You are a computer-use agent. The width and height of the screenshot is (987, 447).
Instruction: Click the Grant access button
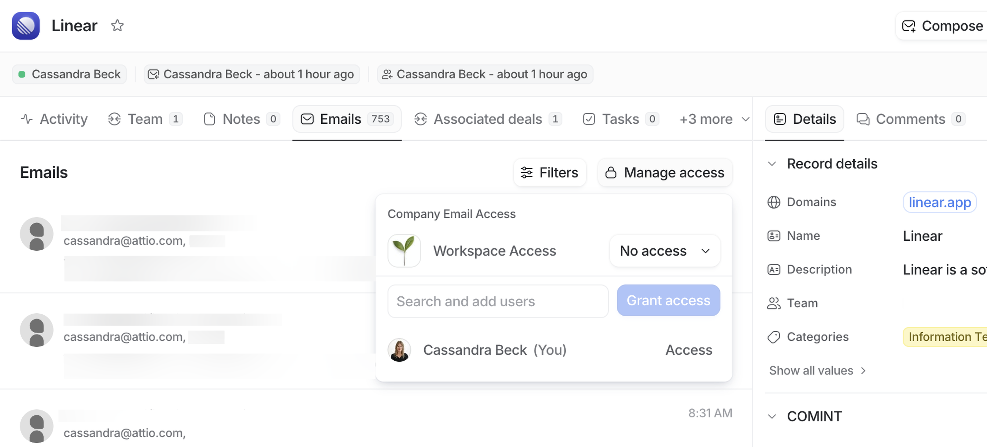(668, 301)
